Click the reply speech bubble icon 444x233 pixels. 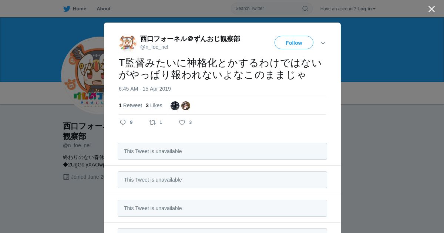(x=123, y=122)
